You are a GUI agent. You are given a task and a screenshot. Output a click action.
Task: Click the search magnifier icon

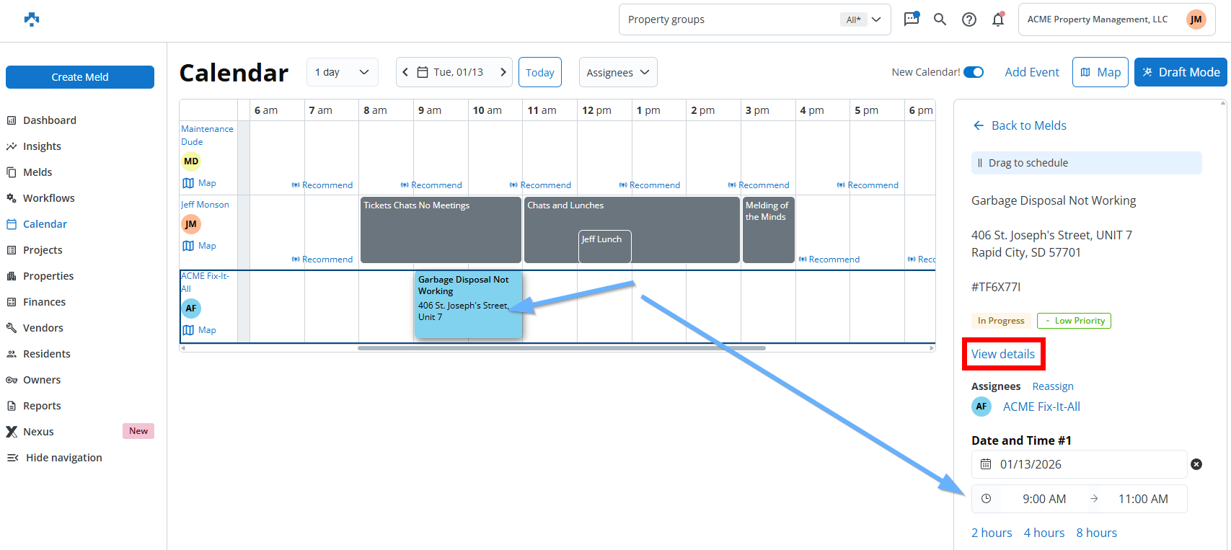tap(940, 19)
